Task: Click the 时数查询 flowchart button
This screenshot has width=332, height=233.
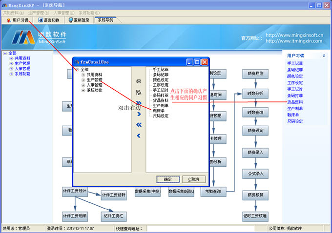Action: [255, 113]
